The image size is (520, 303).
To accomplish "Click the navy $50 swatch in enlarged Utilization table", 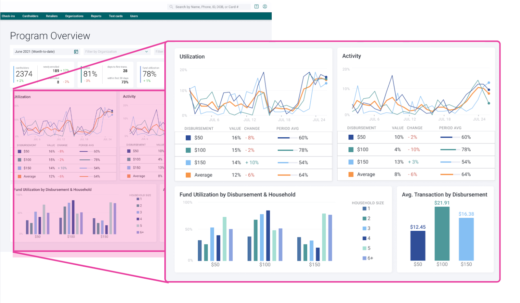I will 188,138.
